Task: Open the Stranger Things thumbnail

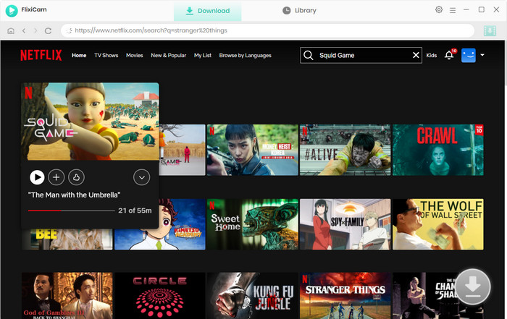Action: (345, 296)
